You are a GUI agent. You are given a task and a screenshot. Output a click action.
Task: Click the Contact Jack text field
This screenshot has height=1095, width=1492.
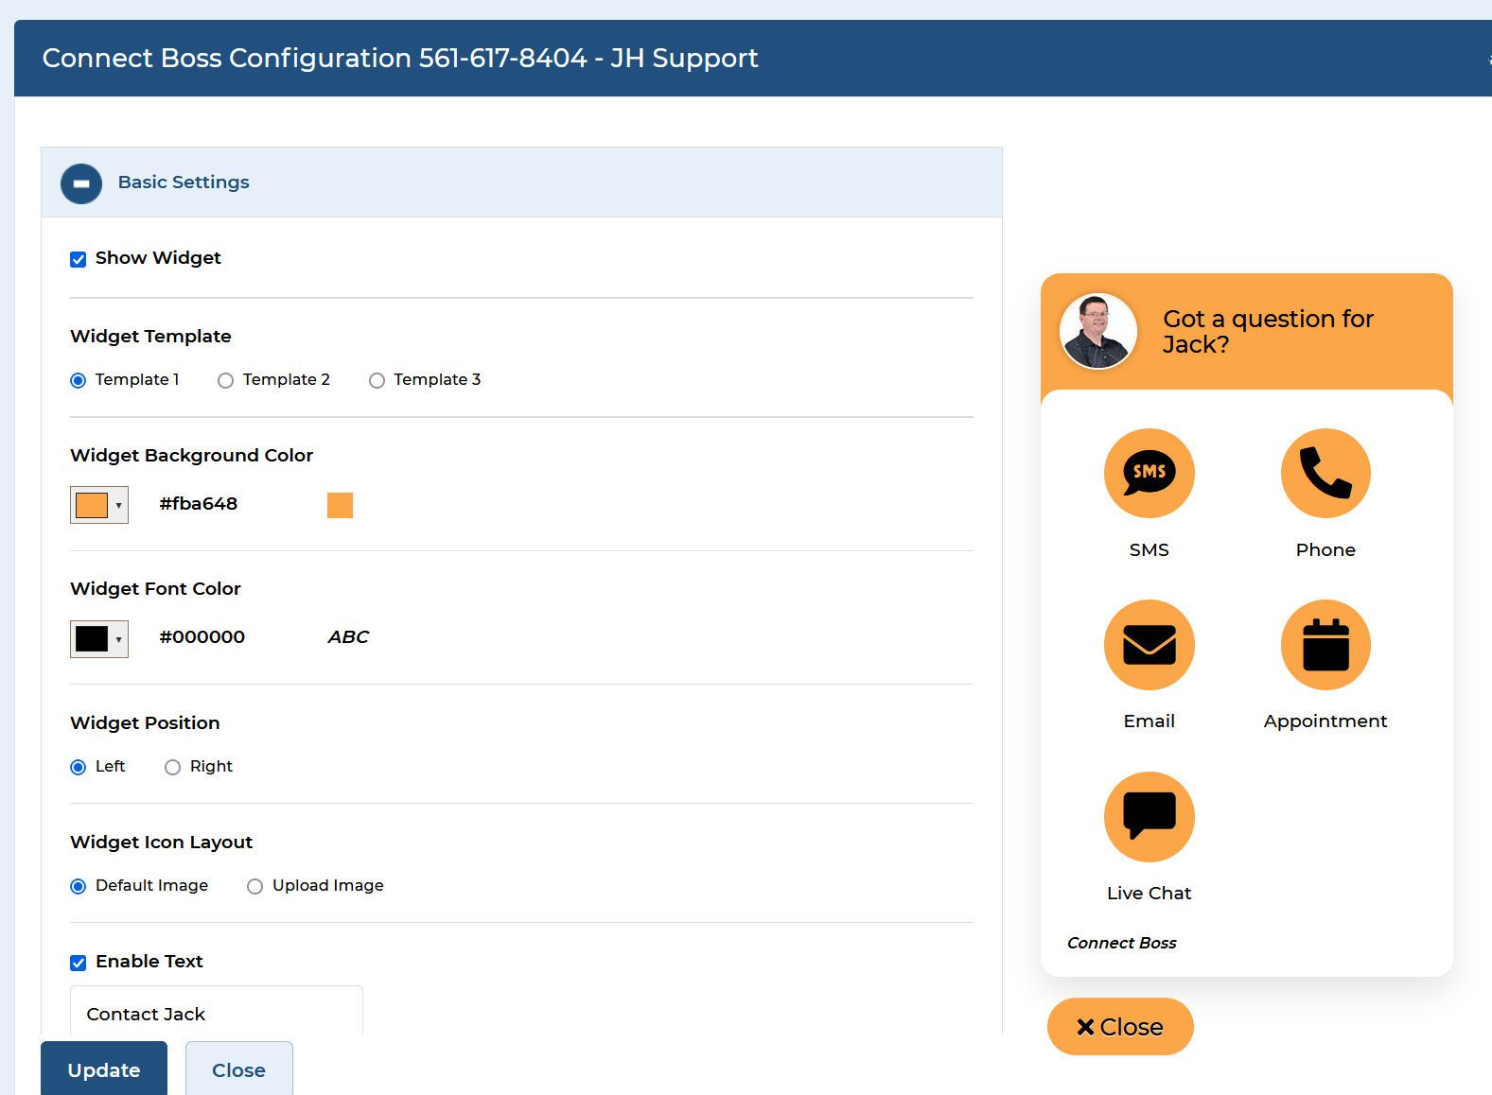pos(216,1014)
